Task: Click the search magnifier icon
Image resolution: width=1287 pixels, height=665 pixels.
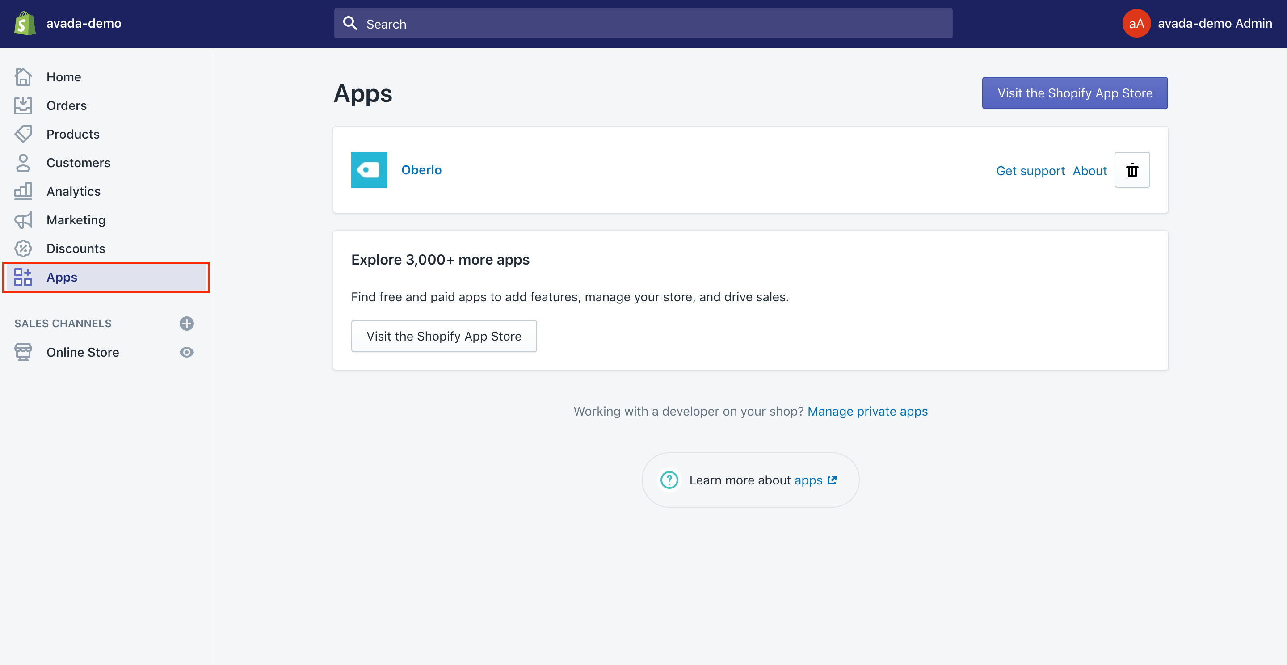Action: click(350, 24)
